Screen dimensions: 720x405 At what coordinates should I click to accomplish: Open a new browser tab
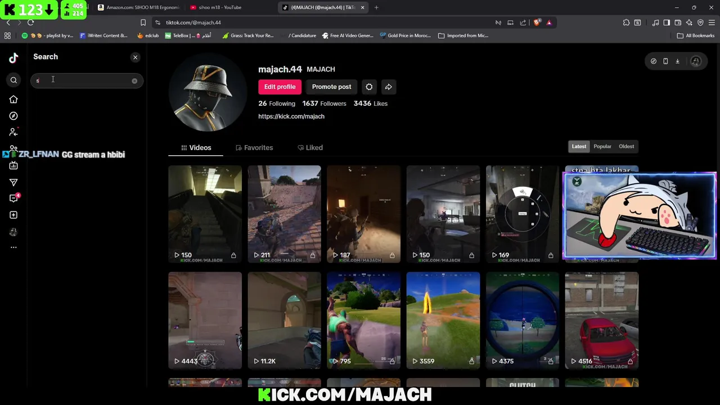click(x=376, y=7)
